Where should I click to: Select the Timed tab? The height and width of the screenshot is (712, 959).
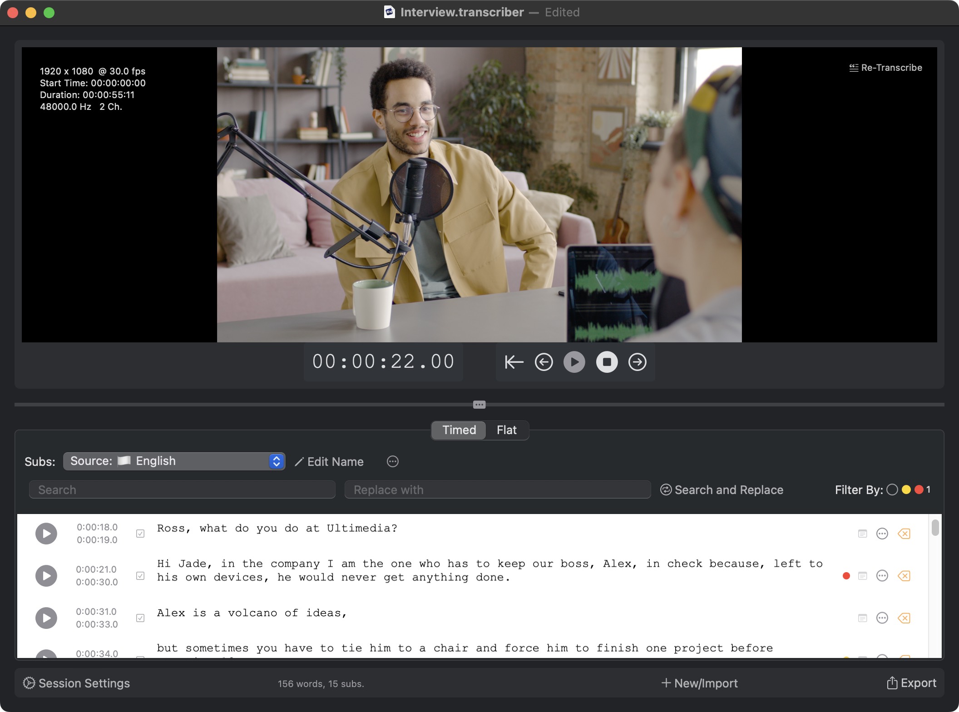click(459, 430)
